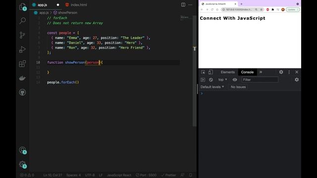The width and height of the screenshot is (317, 178).
Task: Clear the console
Action: coord(211,80)
